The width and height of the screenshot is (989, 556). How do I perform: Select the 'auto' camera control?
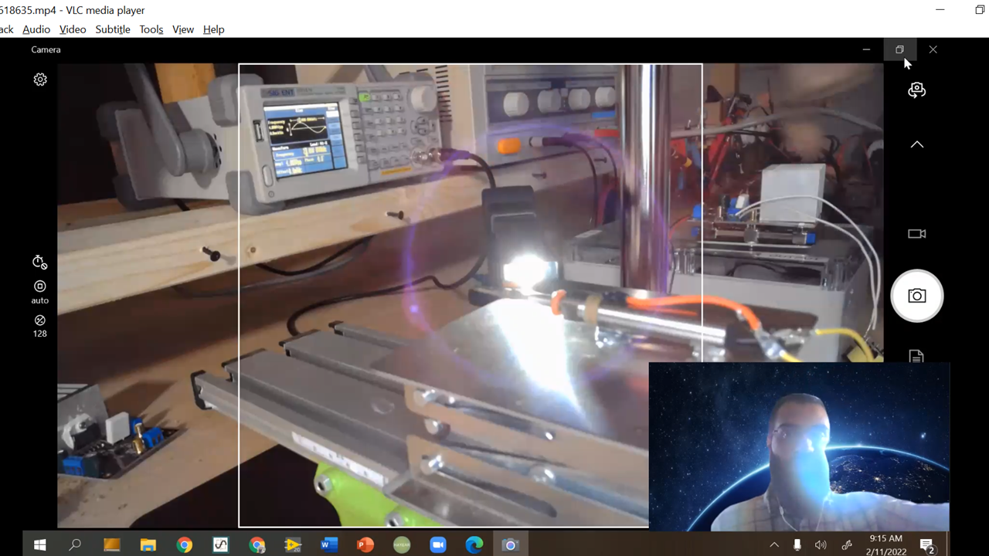tap(40, 292)
